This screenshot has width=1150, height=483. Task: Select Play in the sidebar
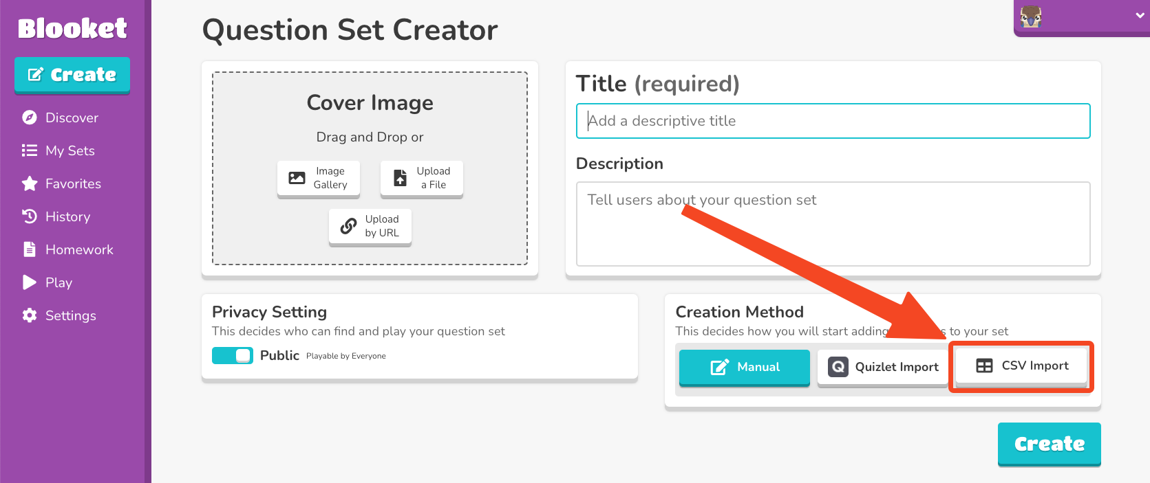pyautogui.click(x=58, y=282)
